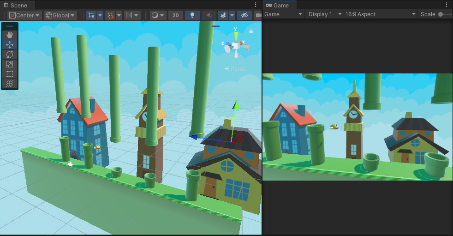
Task: Toggle scene audio mute button
Action: pyautogui.click(x=209, y=15)
